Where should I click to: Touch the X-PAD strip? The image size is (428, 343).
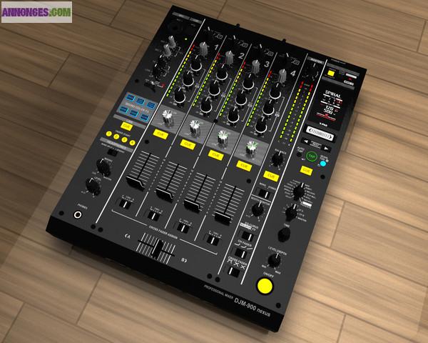pos(320,134)
